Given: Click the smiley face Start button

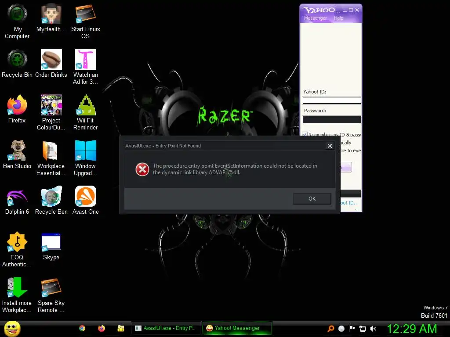Looking at the screenshot, I should coord(12,328).
